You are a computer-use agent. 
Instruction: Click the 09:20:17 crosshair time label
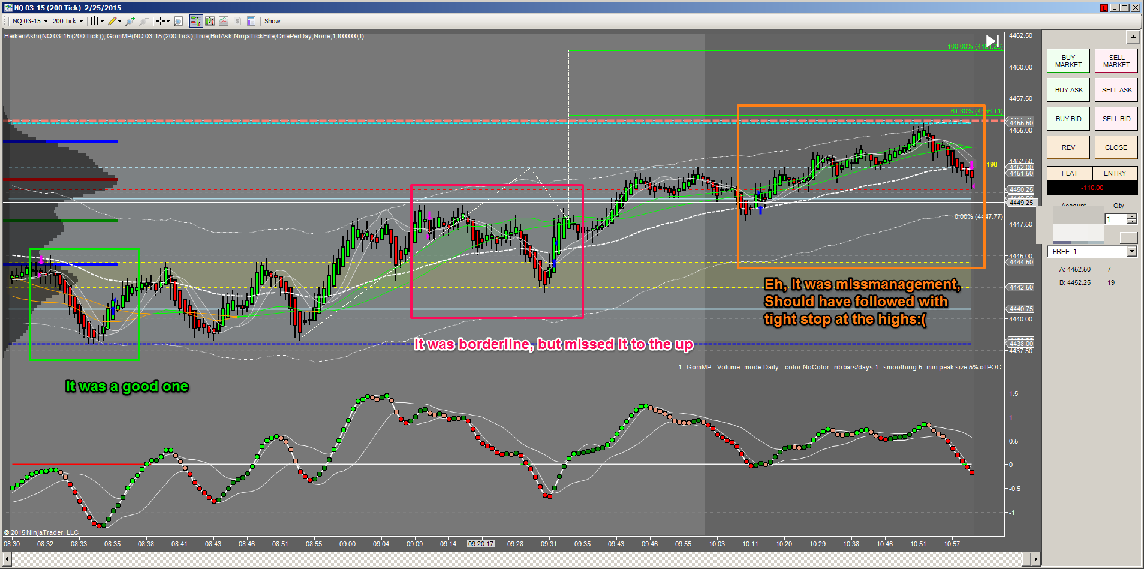(481, 544)
